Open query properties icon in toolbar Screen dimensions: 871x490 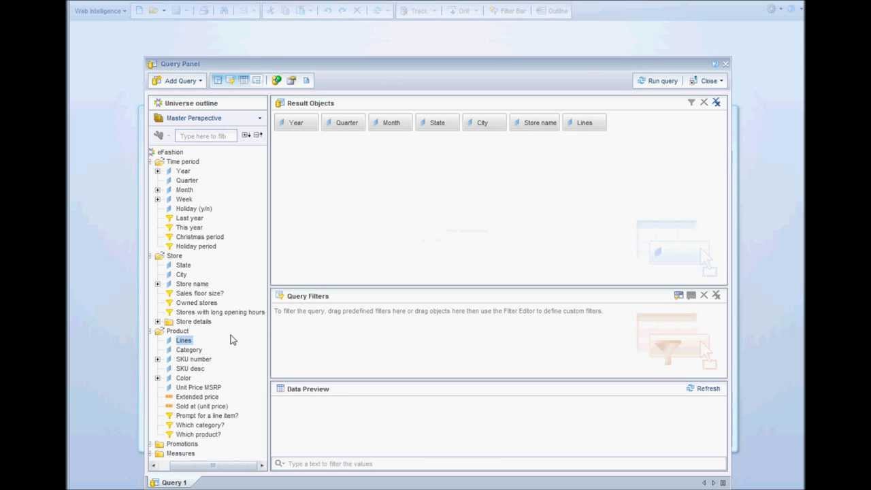click(x=291, y=80)
